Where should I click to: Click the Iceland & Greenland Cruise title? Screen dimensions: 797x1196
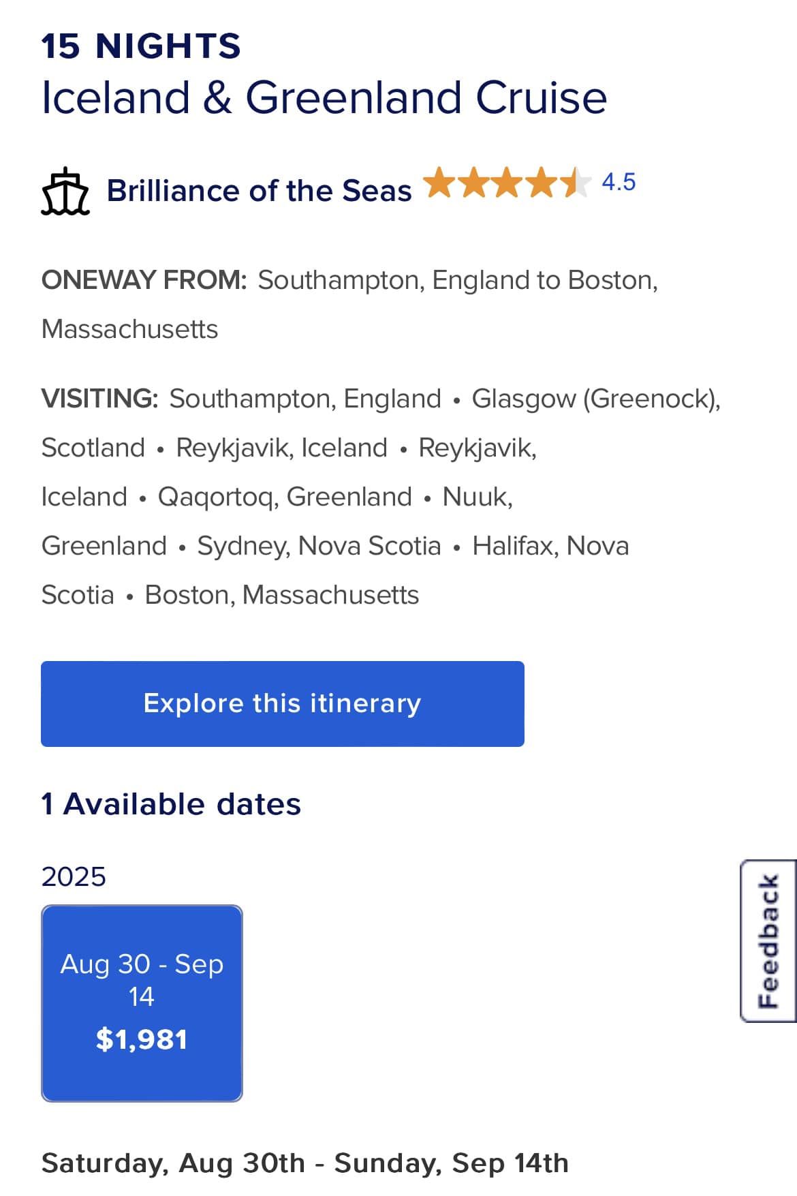click(324, 97)
